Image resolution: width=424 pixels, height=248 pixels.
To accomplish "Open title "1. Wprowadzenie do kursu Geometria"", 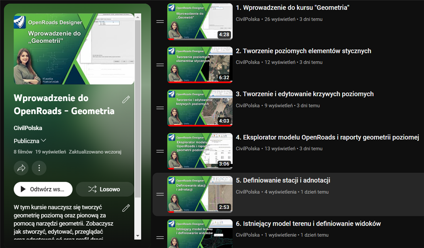I will [293, 8].
